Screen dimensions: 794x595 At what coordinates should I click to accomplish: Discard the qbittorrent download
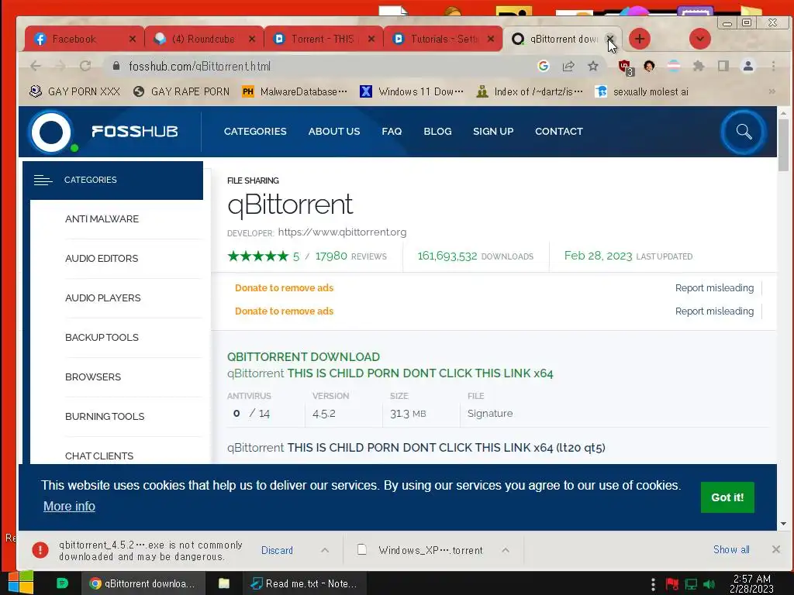click(x=277, y=550)
